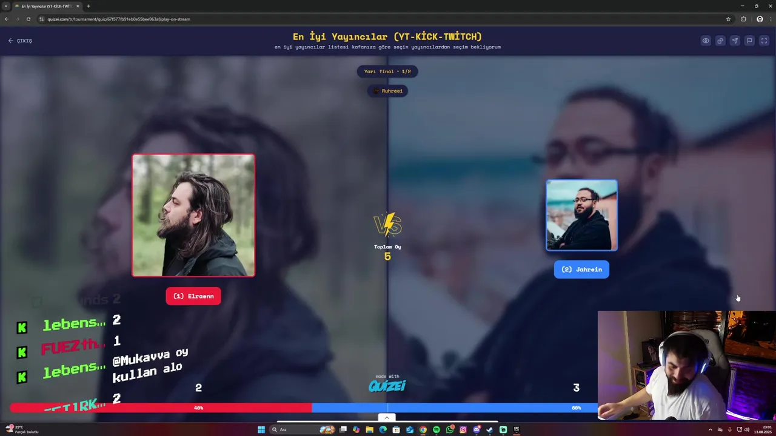
Task: Vote for (2) Jahrein blue button
Action: coord(581,269)
